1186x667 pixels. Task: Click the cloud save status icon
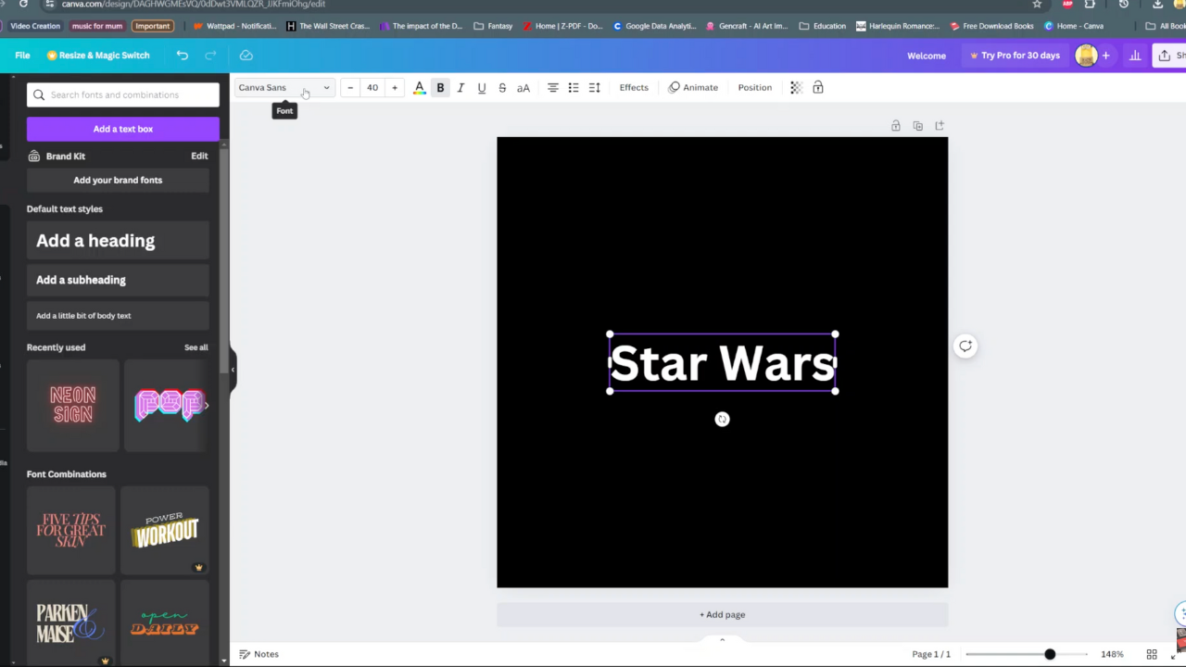point(246,56)
